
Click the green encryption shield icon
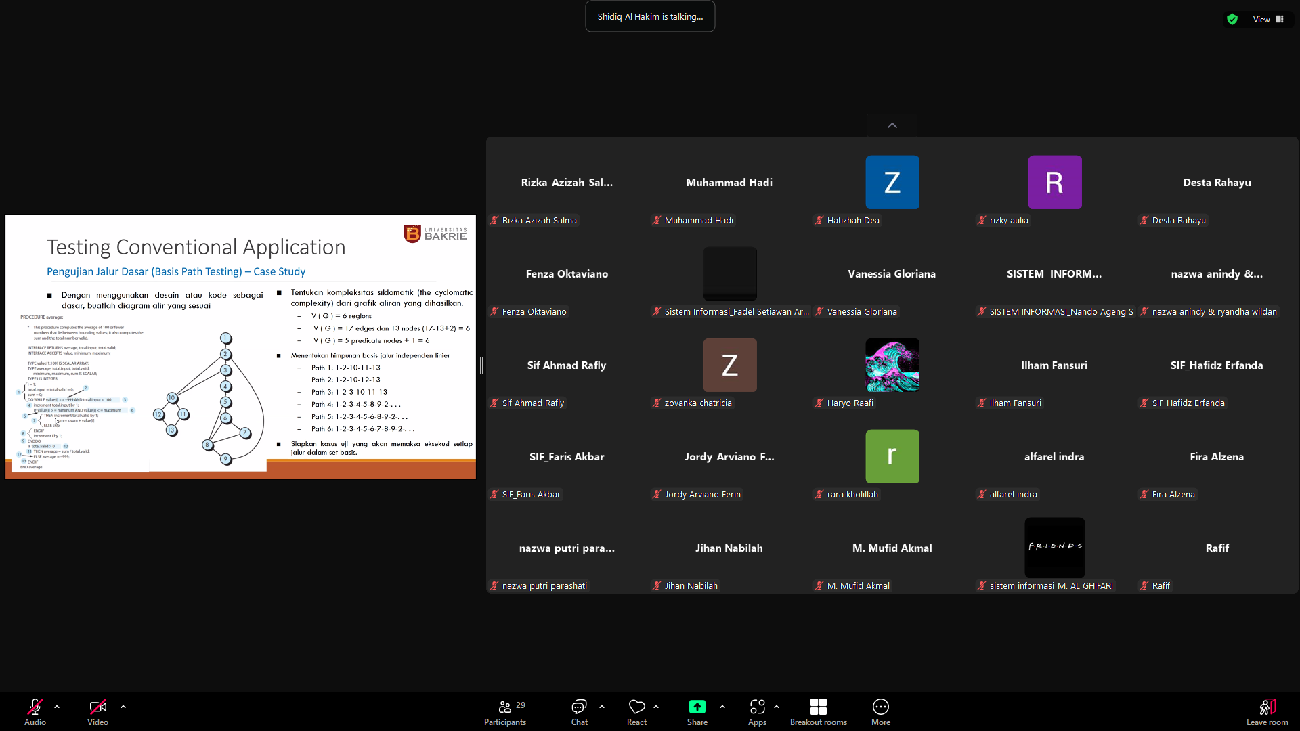[1232, 19]
